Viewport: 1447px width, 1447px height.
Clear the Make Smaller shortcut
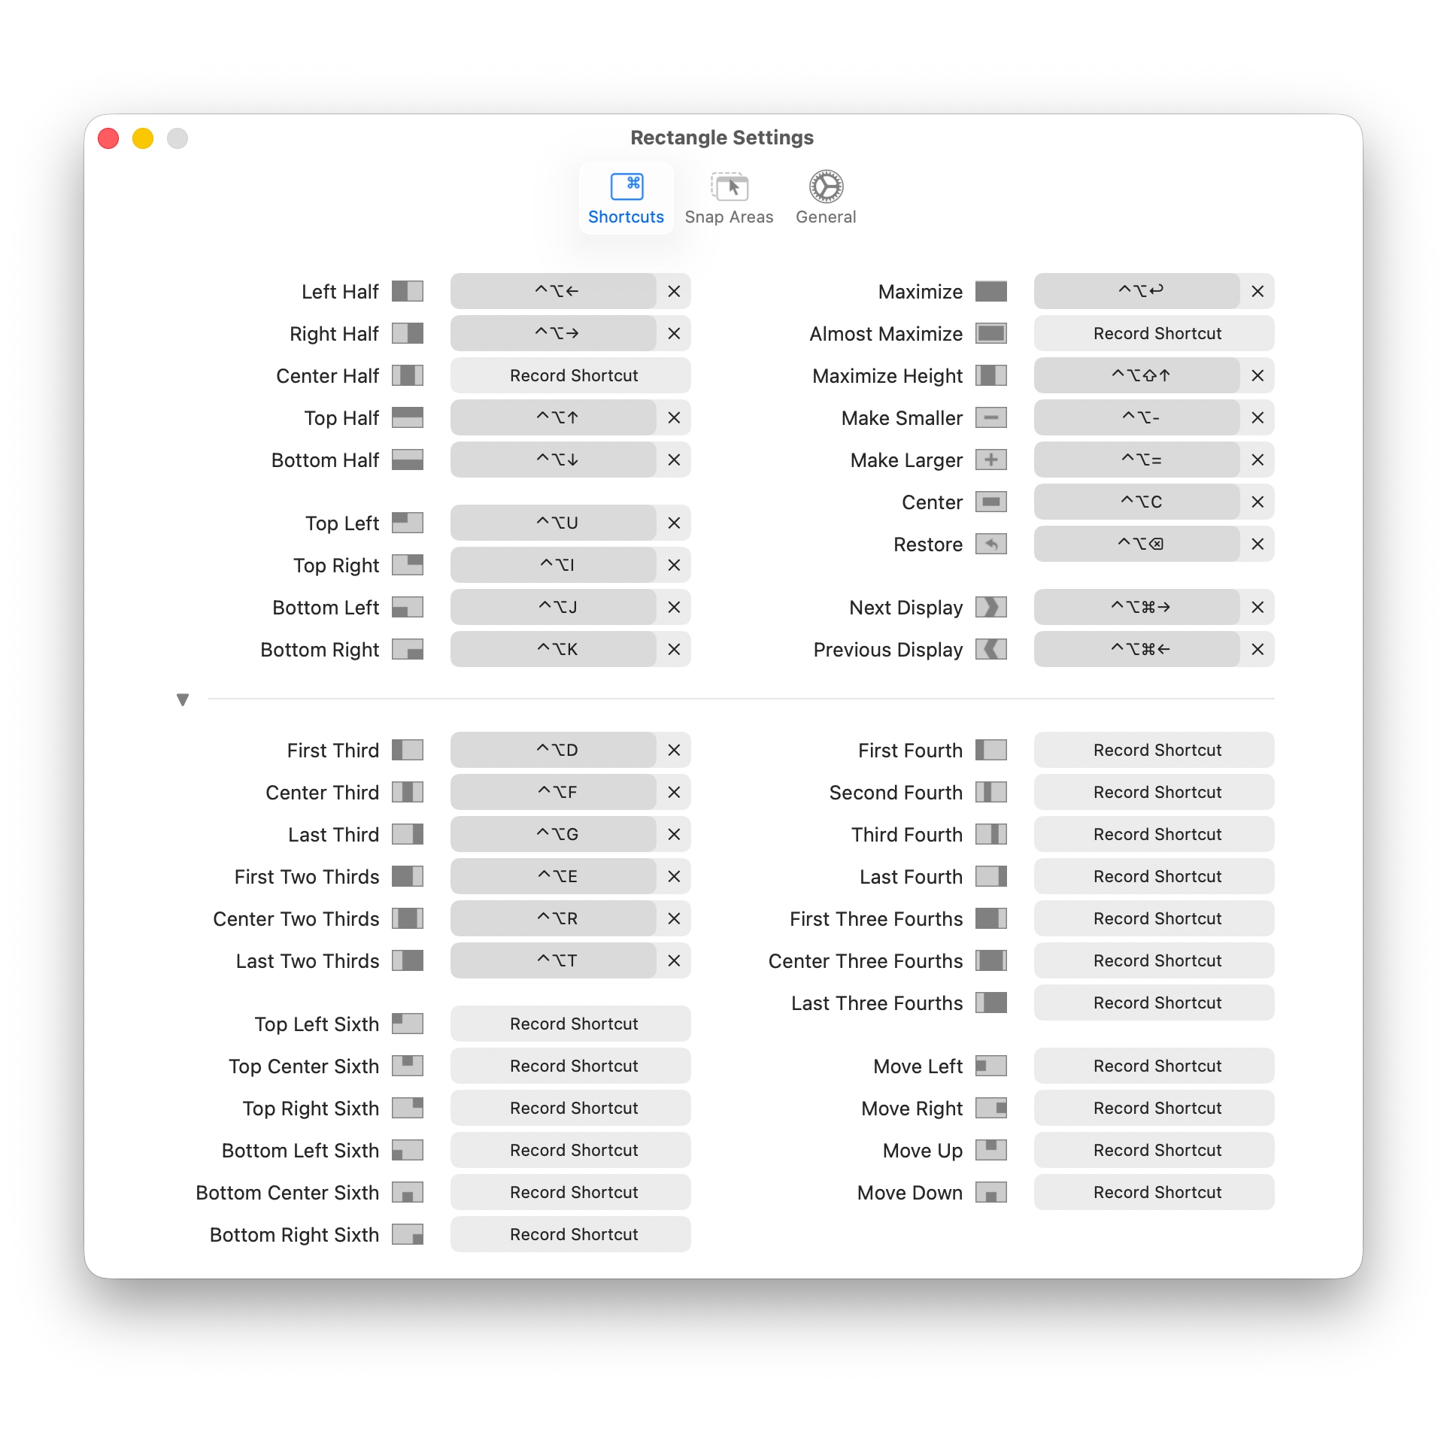[1257, 417]
